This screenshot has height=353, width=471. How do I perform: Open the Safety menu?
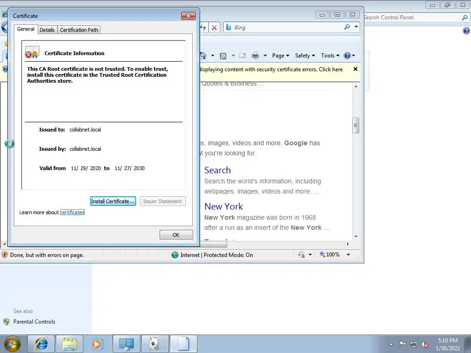[305, 56]
